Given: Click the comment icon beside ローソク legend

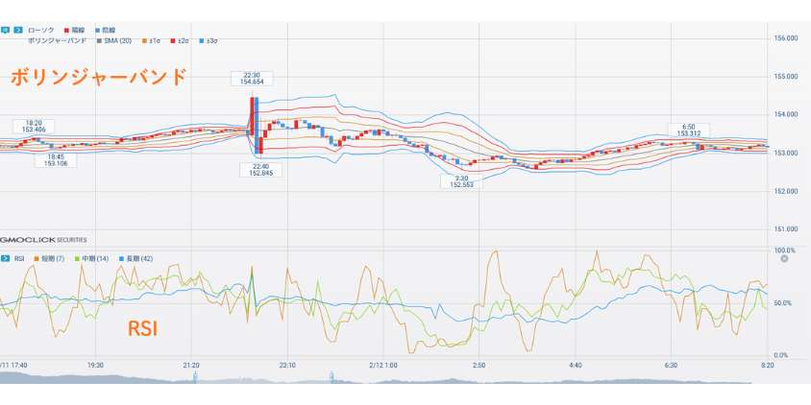Looking at the screenshot, I should click(5, 31).
